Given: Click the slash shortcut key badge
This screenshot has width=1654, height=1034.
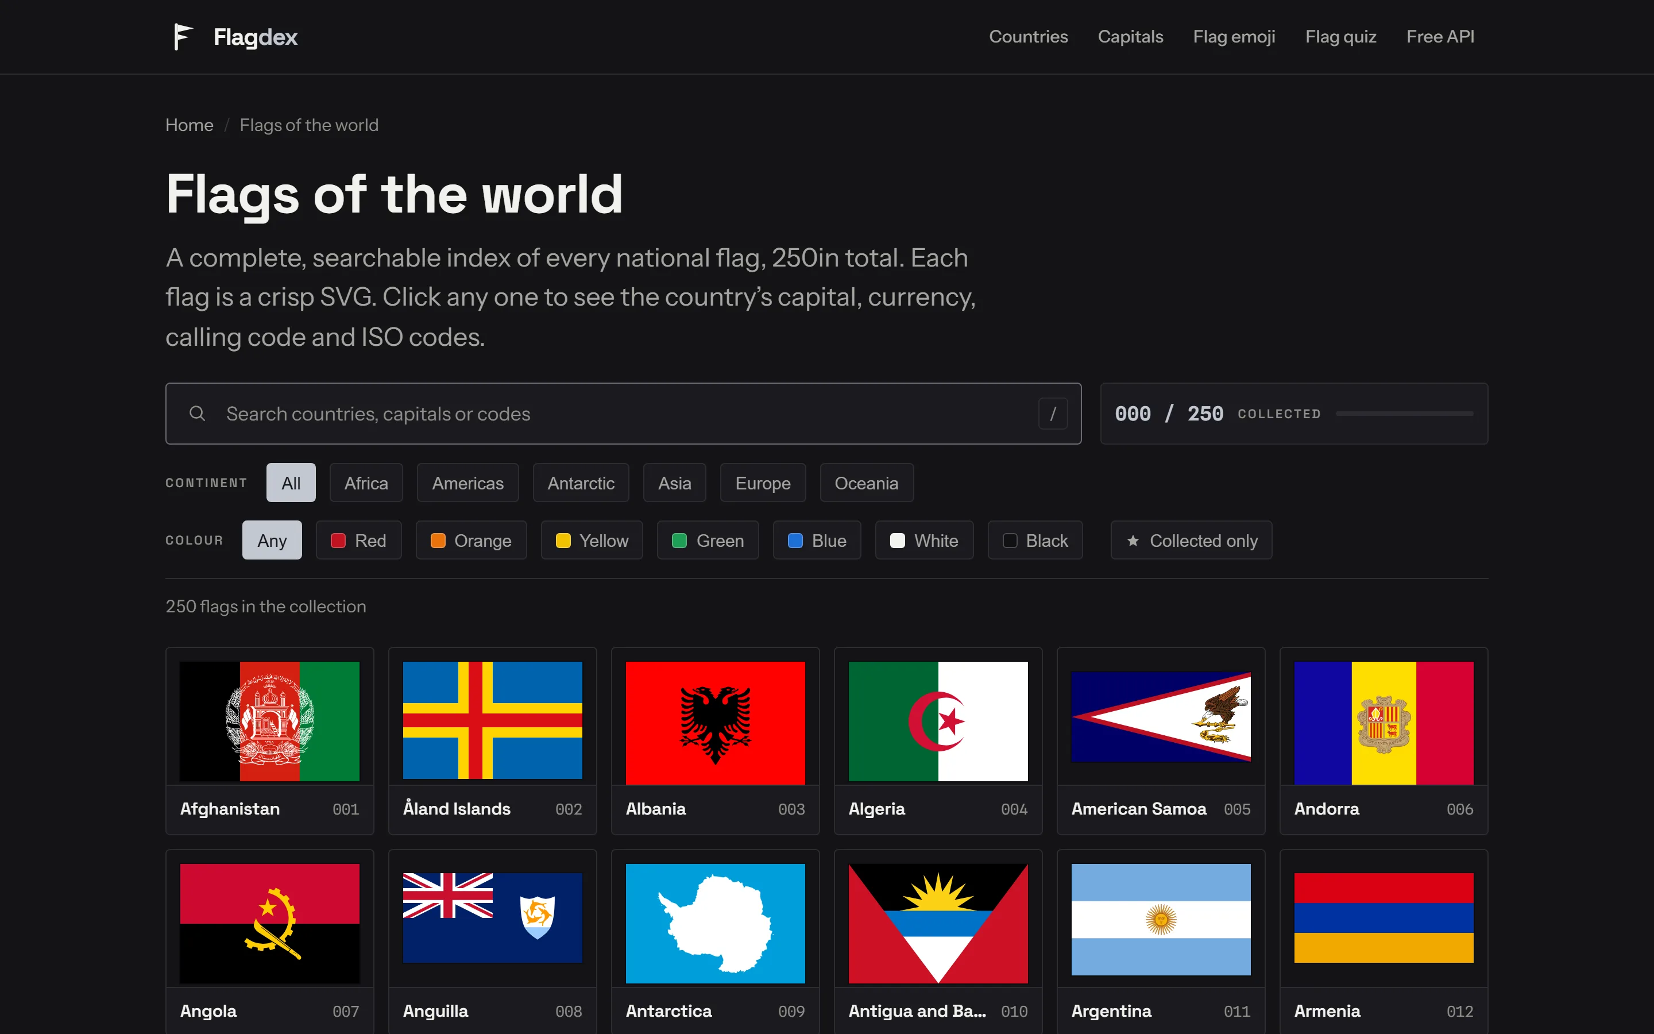Looking at the screenshot, I should [x=1053, y=414].
